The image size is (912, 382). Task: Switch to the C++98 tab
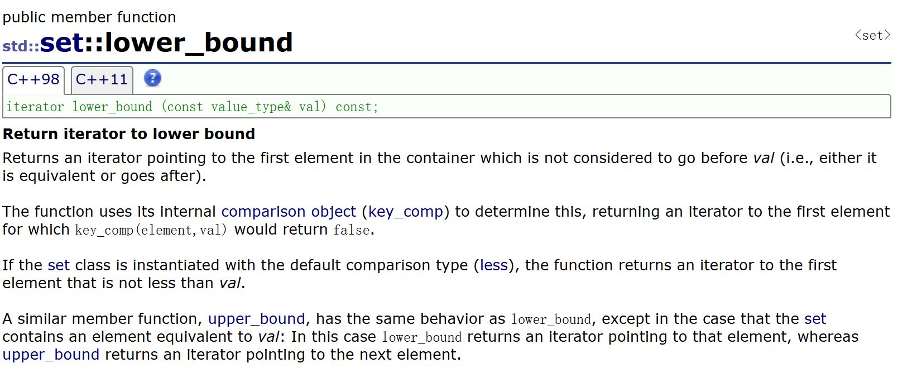point(33,80)
